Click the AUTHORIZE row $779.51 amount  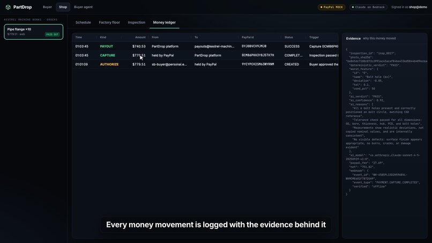(x=139, y=64)
